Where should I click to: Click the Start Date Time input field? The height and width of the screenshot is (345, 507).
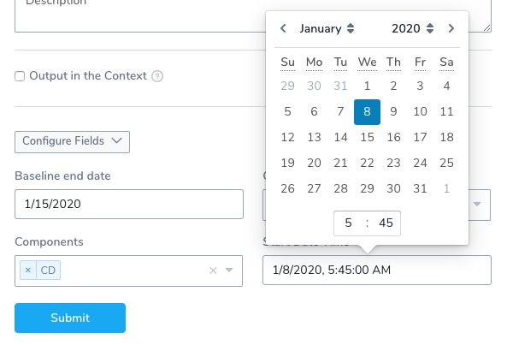pyautogui.click(x=377, y=271)
